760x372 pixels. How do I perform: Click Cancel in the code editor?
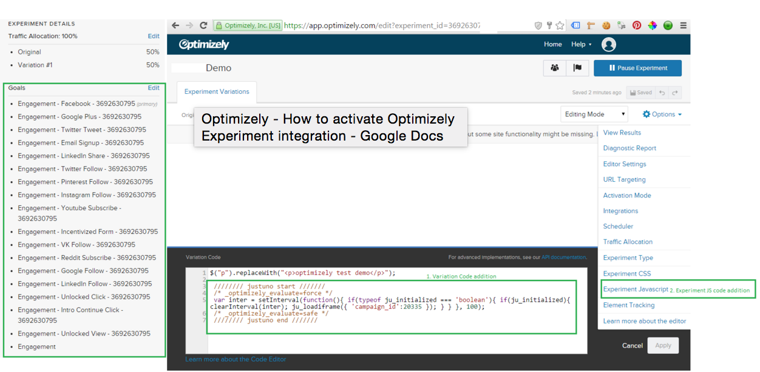[x=632, y=345]
